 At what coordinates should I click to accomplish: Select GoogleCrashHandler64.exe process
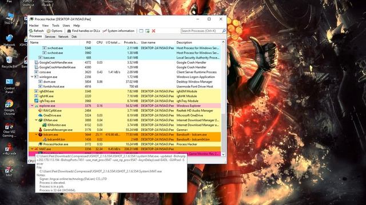tap(125, 67)
